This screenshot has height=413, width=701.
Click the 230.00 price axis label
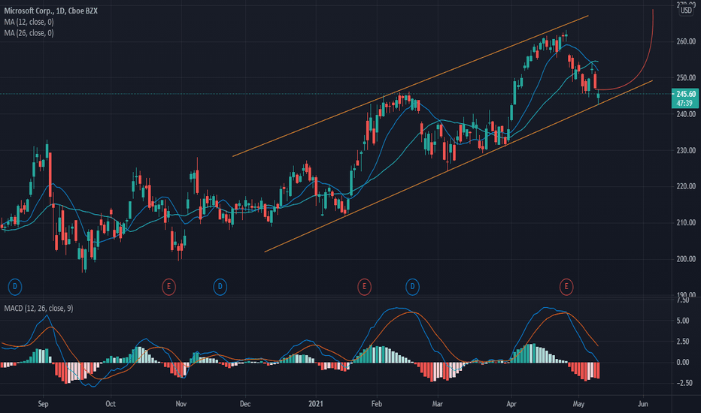point(686,150)
